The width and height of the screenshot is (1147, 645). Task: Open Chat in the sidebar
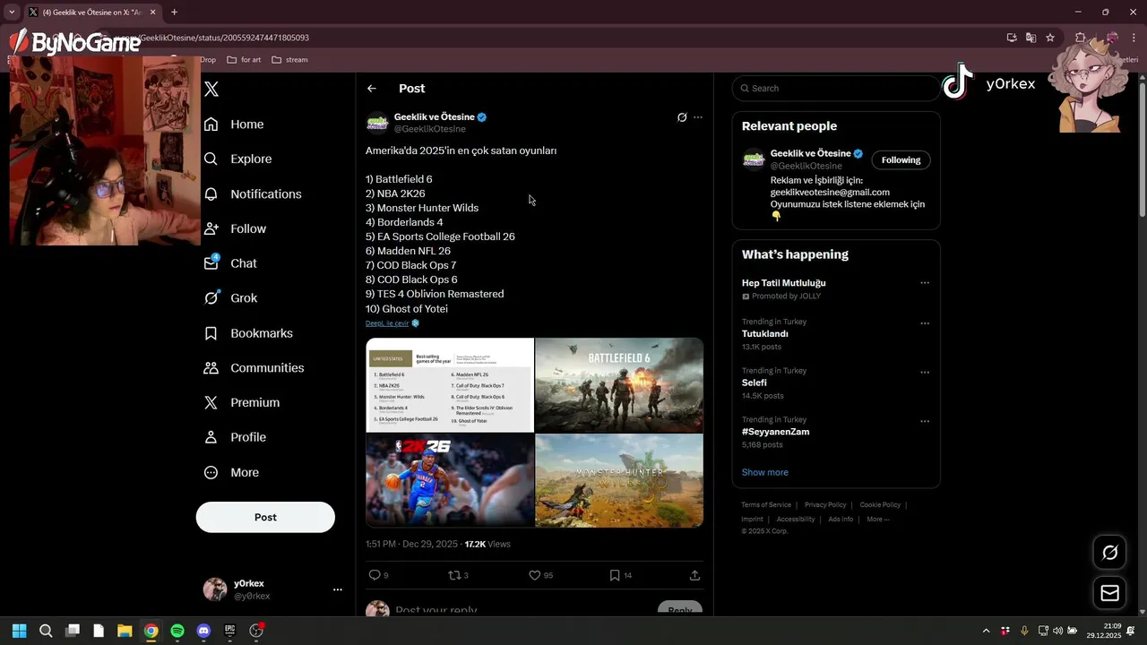[x=231, y=263]
